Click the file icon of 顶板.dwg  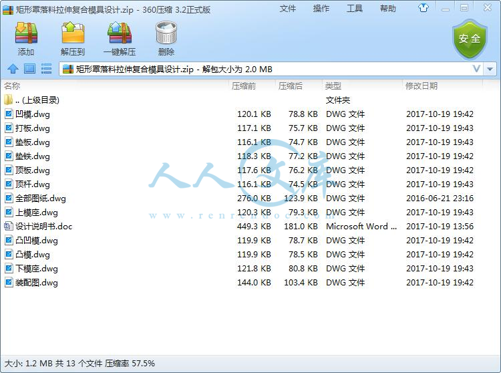pos(9,170)
